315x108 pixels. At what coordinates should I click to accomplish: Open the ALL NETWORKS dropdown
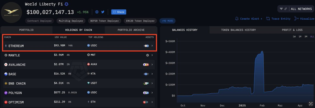click(x=301, y=9)
